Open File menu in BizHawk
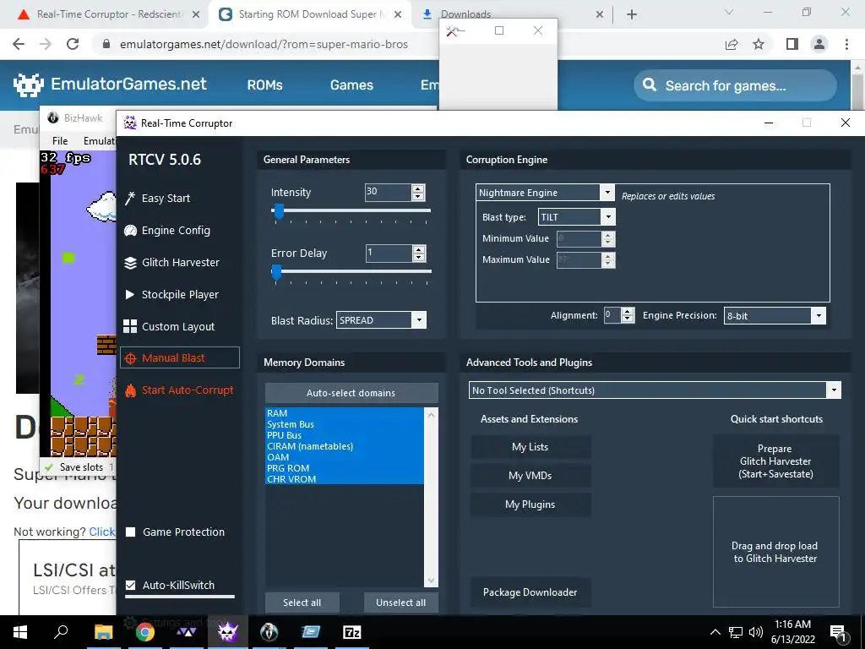This screenshot has height=649, width=865. [60, 141]
